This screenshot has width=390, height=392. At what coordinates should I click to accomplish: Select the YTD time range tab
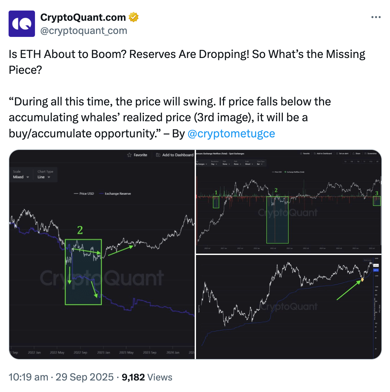[x=371, y=161]
